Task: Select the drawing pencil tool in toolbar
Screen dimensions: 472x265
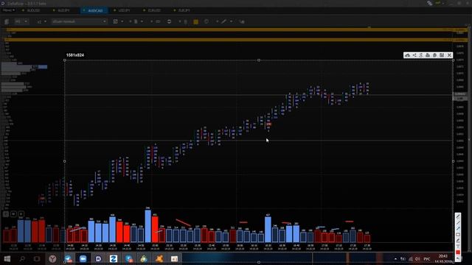Action: tap(223, 21)
